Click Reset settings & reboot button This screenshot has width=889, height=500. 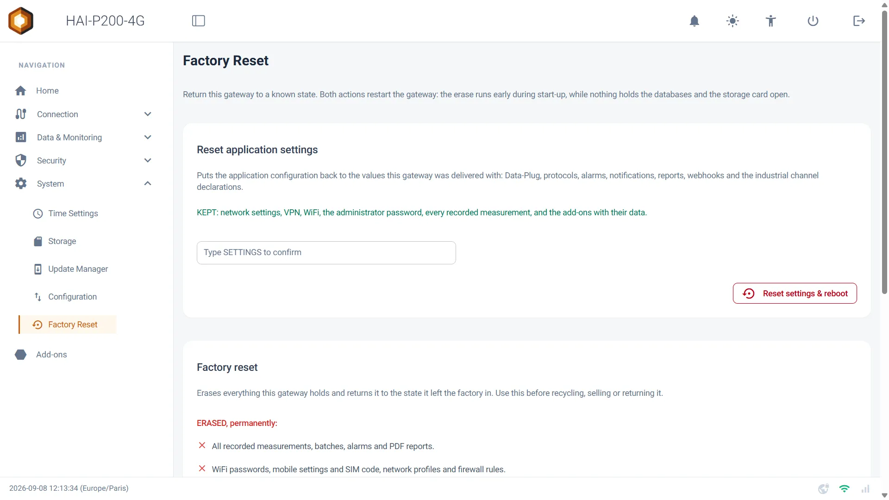pyautogui.click(x=795, y=294)
